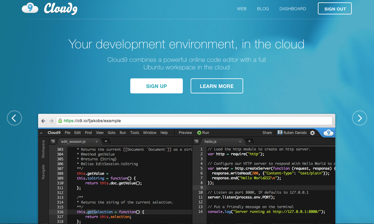This screenshot has width=374, height=224.
Task: Click the green Run button
Action: click(x=203, y=133)
